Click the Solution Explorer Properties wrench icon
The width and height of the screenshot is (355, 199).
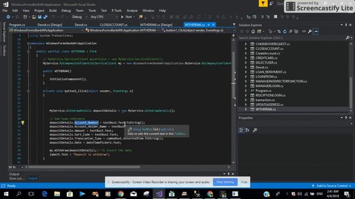coord(310,32)
